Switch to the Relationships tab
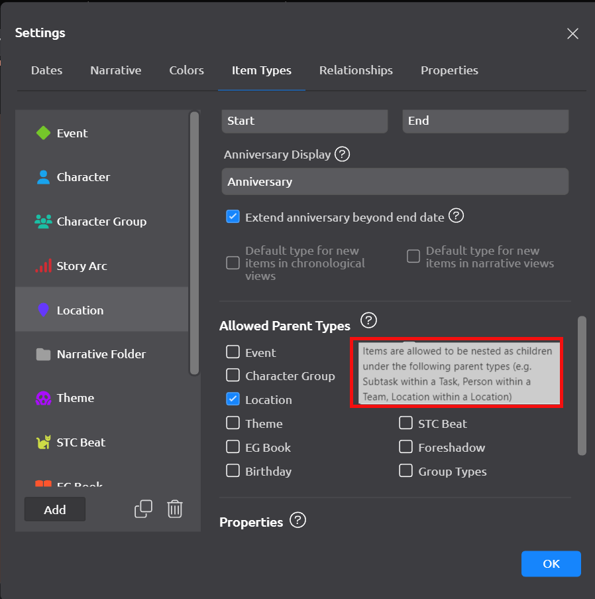This screenshot has width=595, height=599. 356,70
